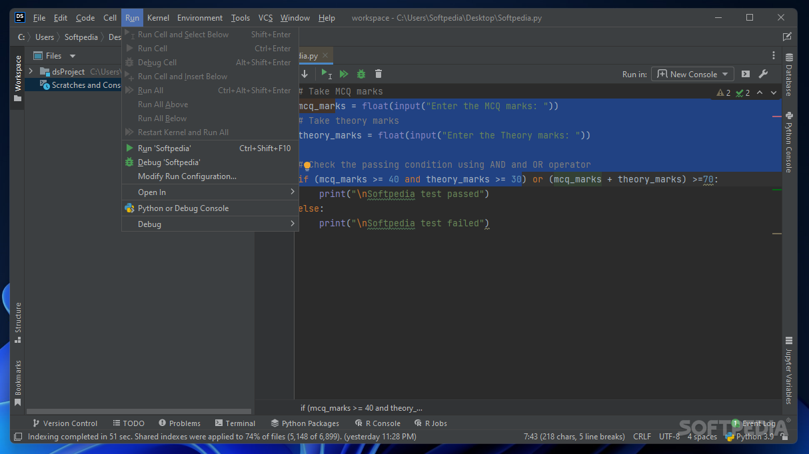This screenshot has width=809, height=454.
Task: Open the UTF-8 encoding selector
Action: pos(669,437)
